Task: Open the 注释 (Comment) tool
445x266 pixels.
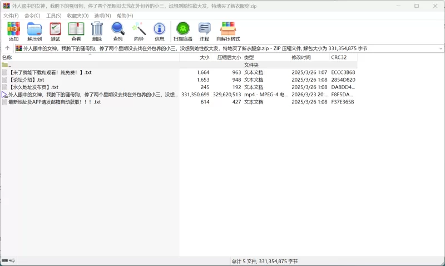Action: (x=204, y=32)
